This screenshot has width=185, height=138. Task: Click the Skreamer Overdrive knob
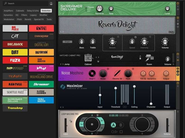[99, 8]
